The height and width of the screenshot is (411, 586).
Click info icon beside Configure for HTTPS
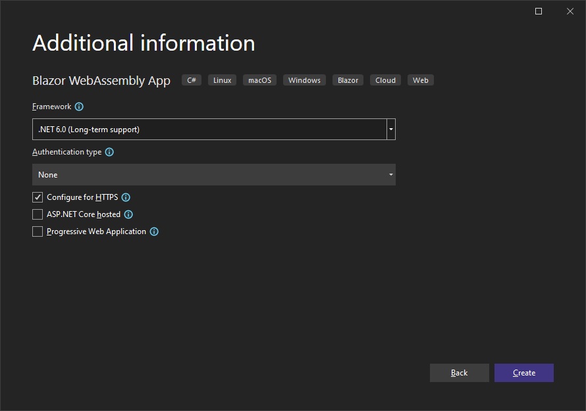pyautogui.click(x=126, y=197)
